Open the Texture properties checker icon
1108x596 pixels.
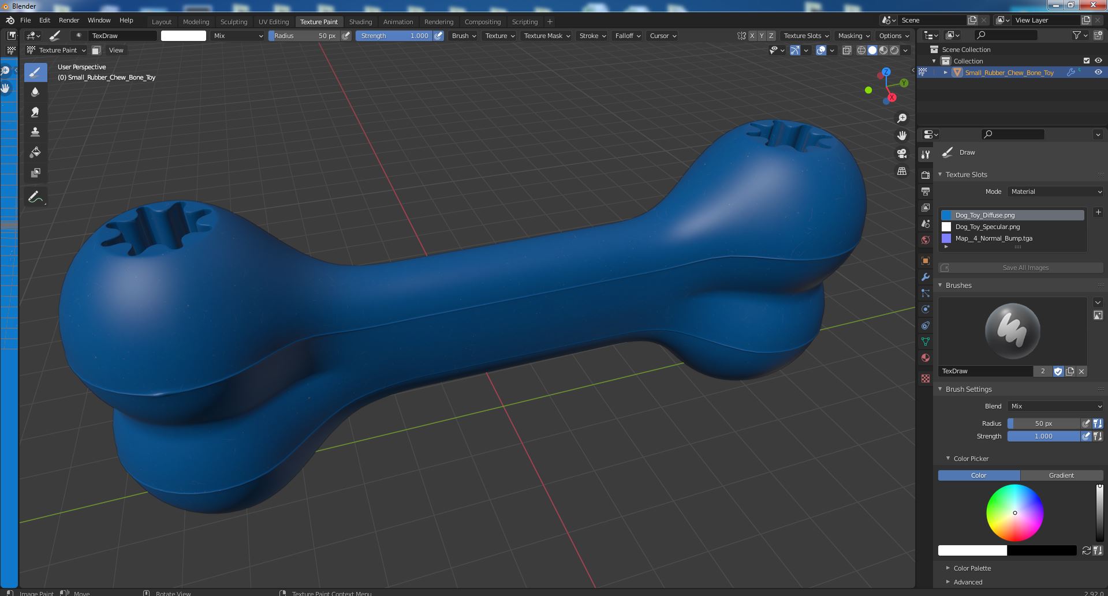pyautogui.click(x=926, y=378)
